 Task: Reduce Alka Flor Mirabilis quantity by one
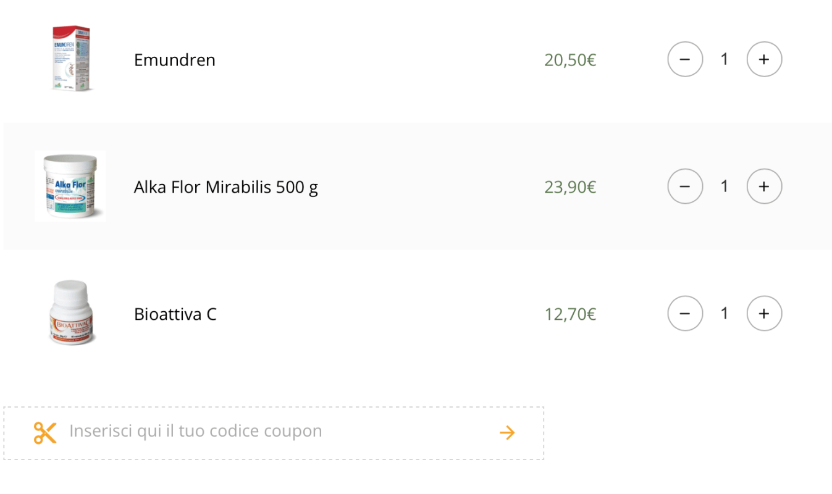point(685,186)
